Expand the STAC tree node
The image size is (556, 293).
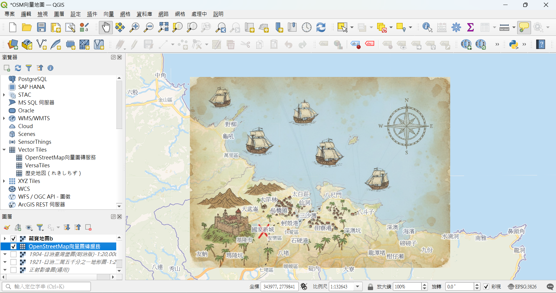[x=4, y=95]
